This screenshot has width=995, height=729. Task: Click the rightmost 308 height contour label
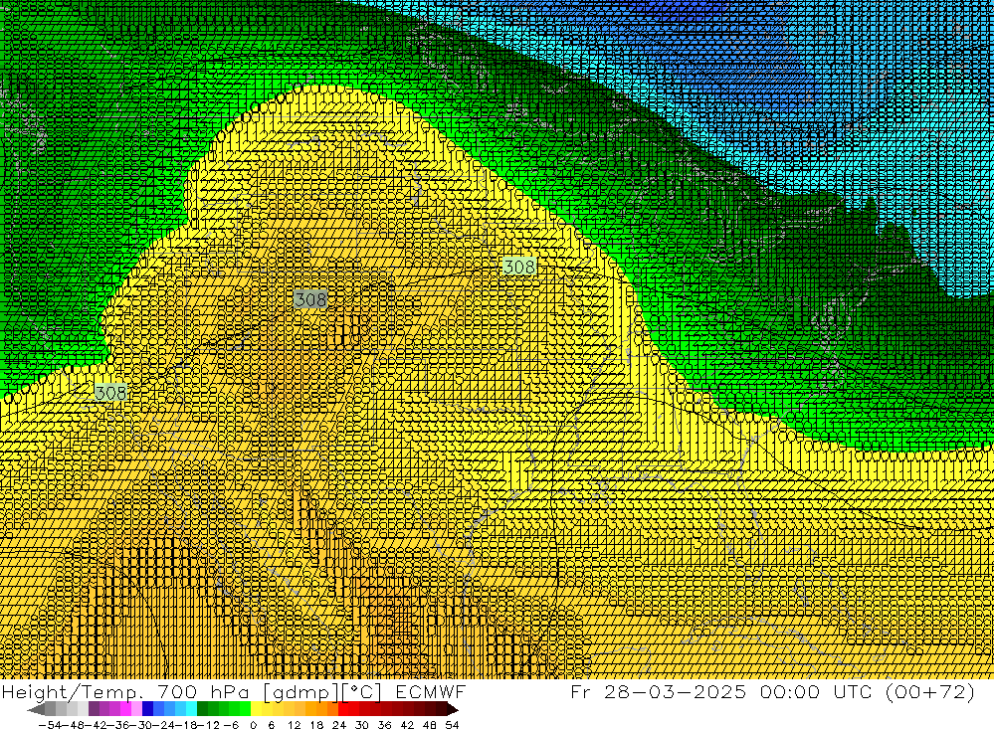point(519,267)
